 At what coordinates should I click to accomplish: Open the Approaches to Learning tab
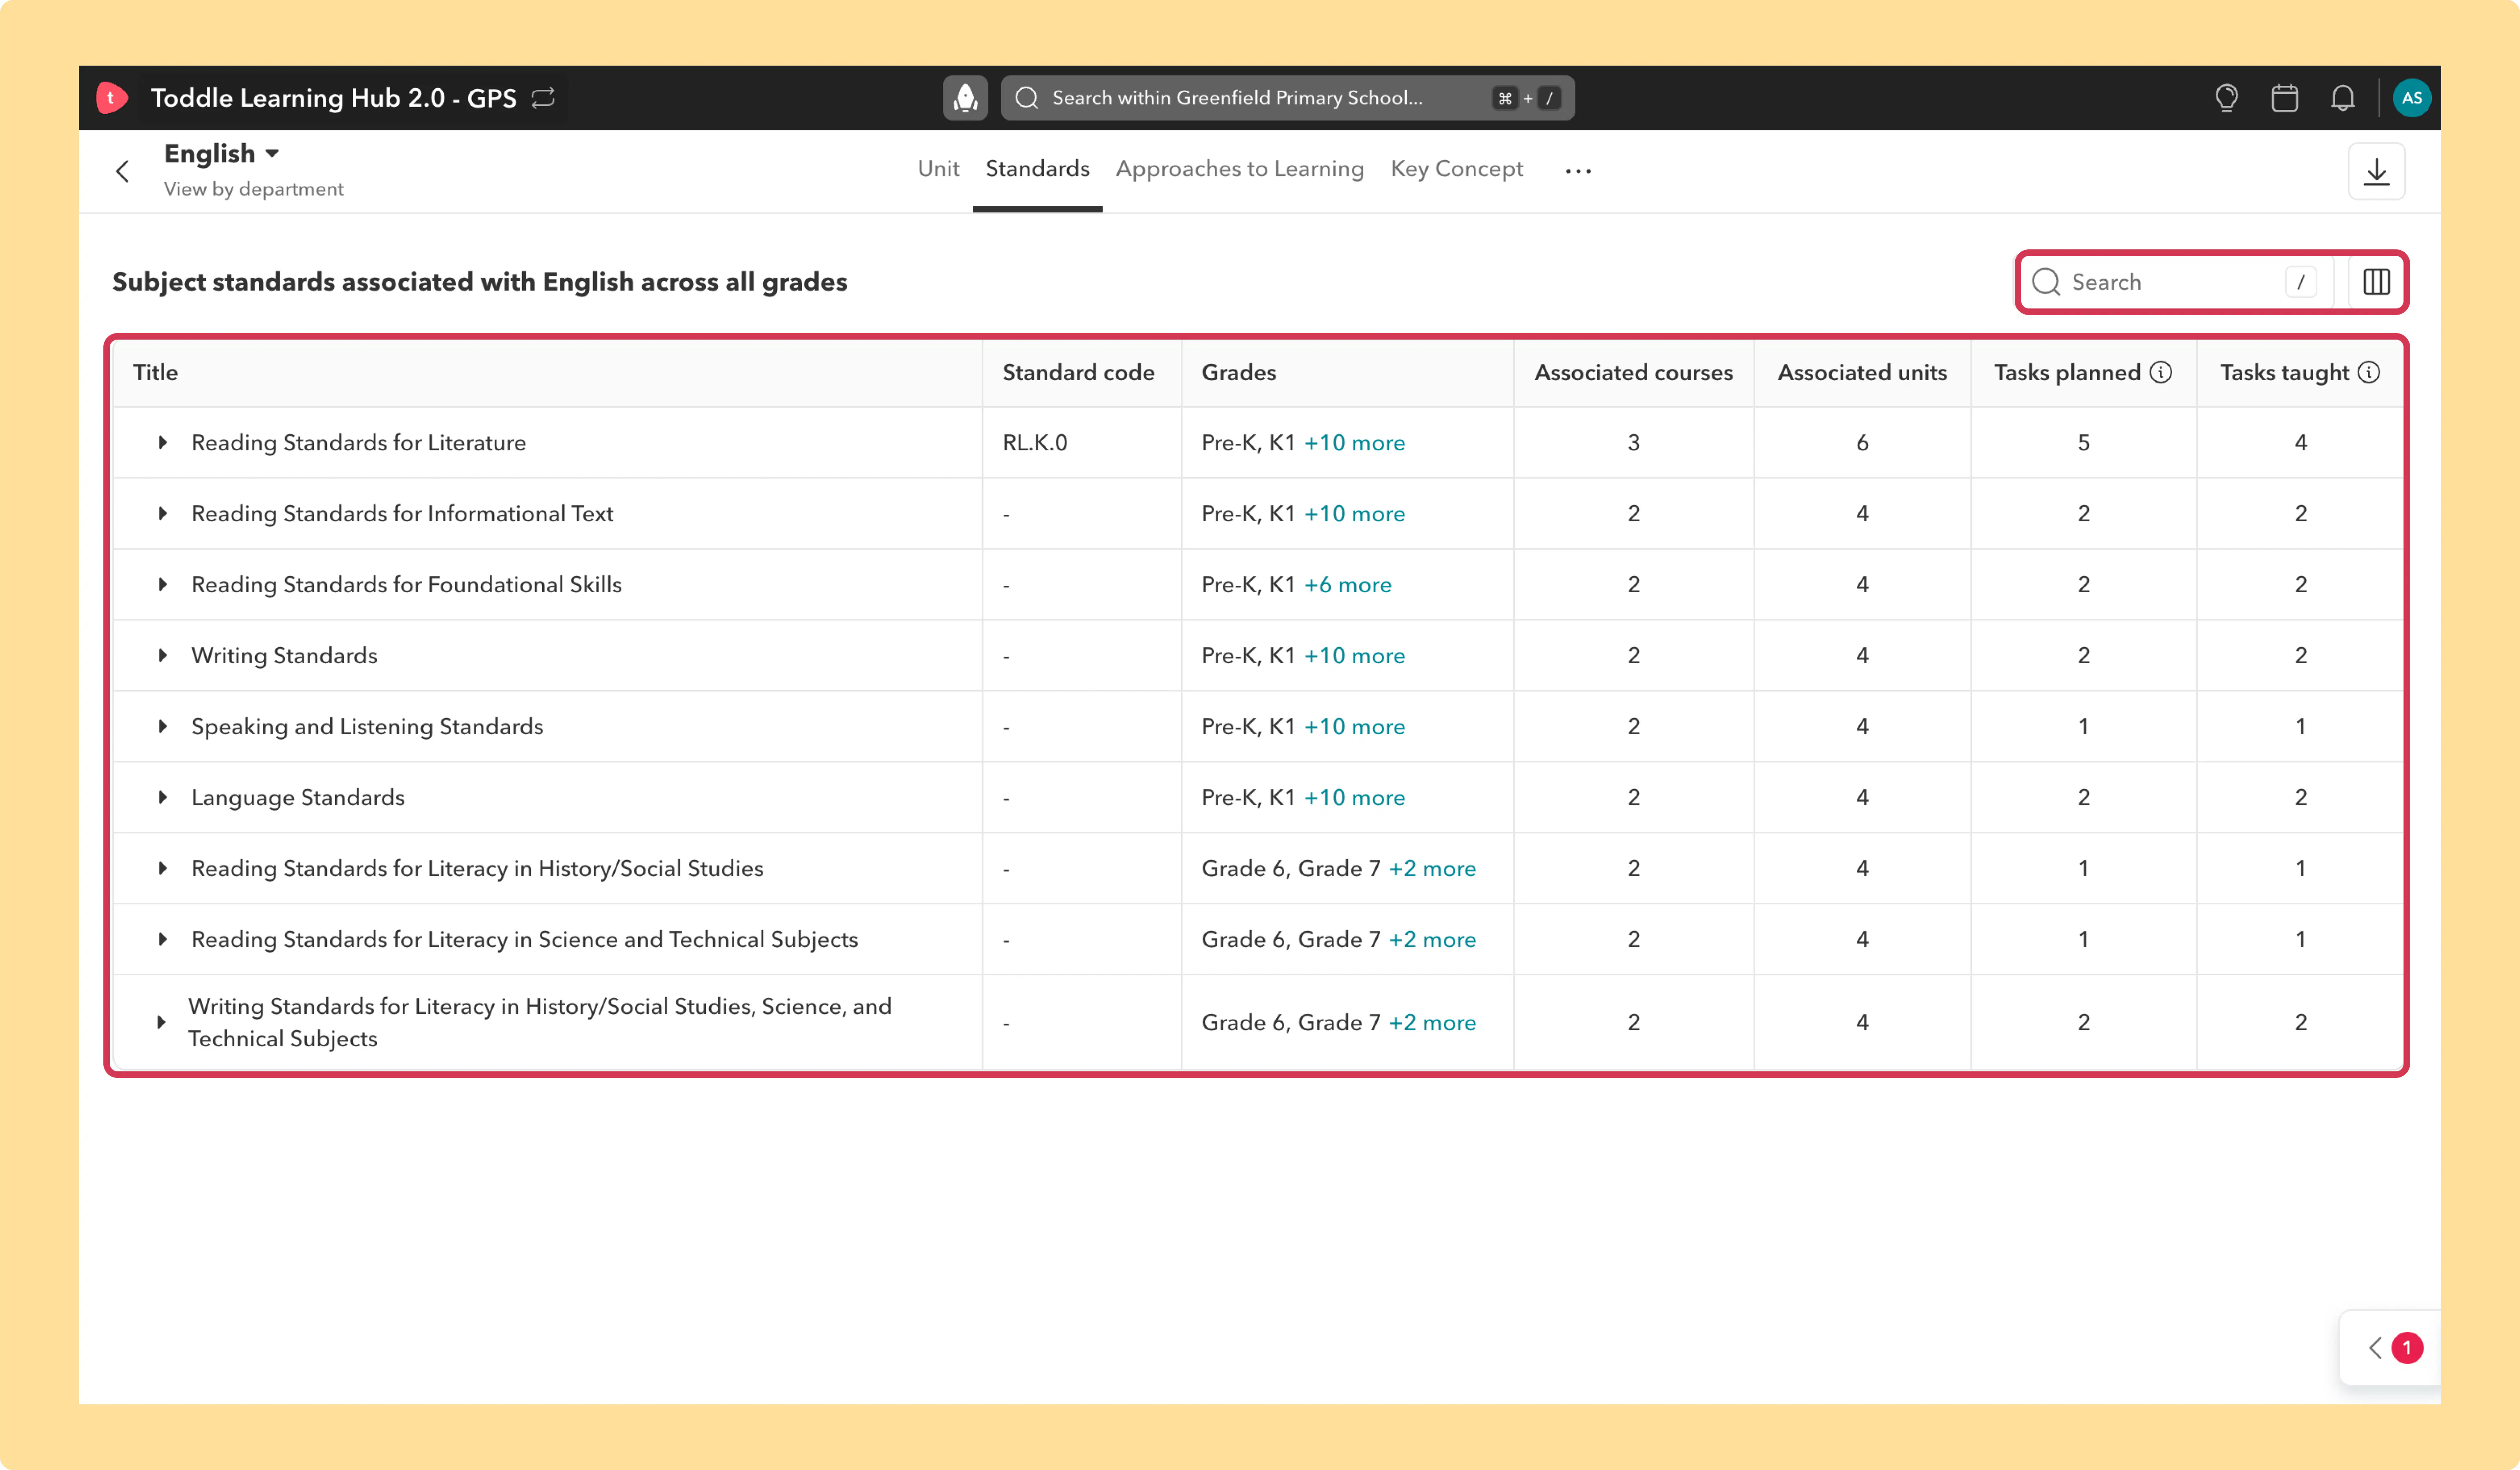tap(1240, 169)
